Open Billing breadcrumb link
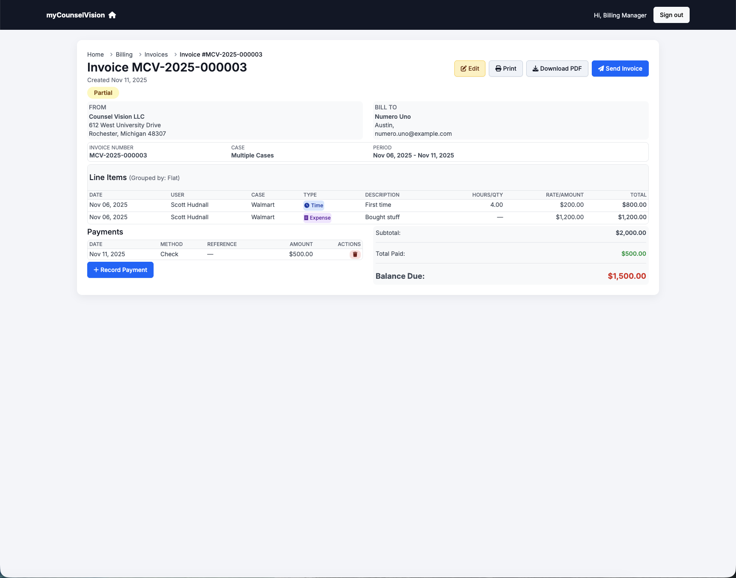The width and height of the screenshot is (736, 578). click(x=124, y=54)
